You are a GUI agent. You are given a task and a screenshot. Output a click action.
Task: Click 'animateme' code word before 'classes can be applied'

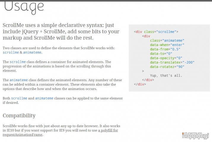[x=44, y=98]
